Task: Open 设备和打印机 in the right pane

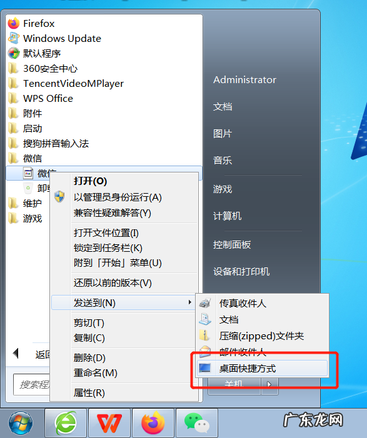Action: coord(241,272)
